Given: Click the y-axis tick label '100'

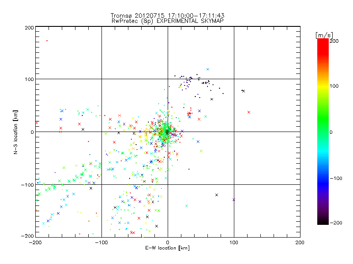Looking at the screenshot, I should click(29, 79).
